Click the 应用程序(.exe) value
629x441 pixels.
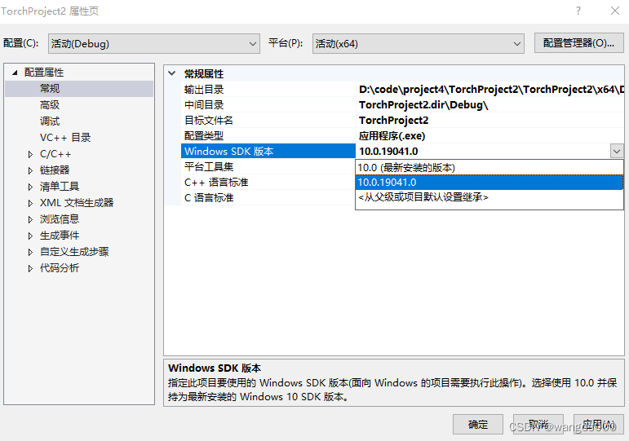click(x=392, y=136)
